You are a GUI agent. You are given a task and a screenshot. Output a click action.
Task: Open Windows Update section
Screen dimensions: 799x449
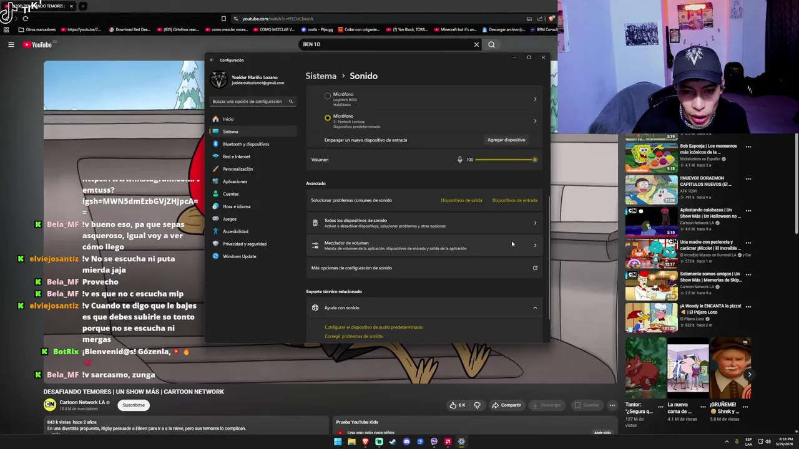click(253, 256)
